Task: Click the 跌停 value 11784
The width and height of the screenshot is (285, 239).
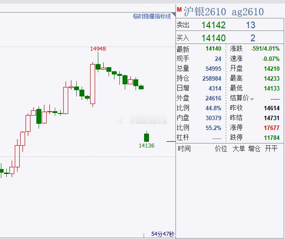Action: click(272, 138)
